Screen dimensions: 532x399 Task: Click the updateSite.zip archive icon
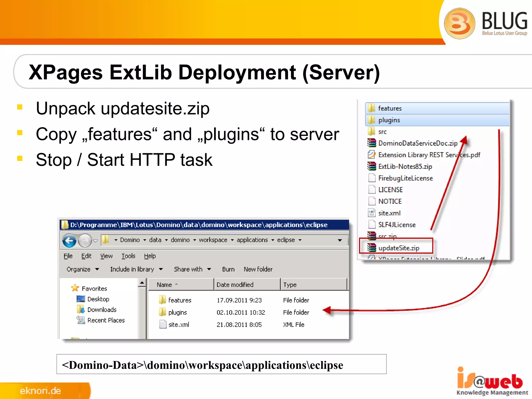pyautogui.click(x=372, y=248)
